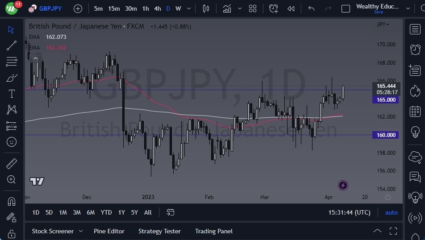Open the indicators menu
This screenshot has width=425, height=240.
(x=227, y=8)
